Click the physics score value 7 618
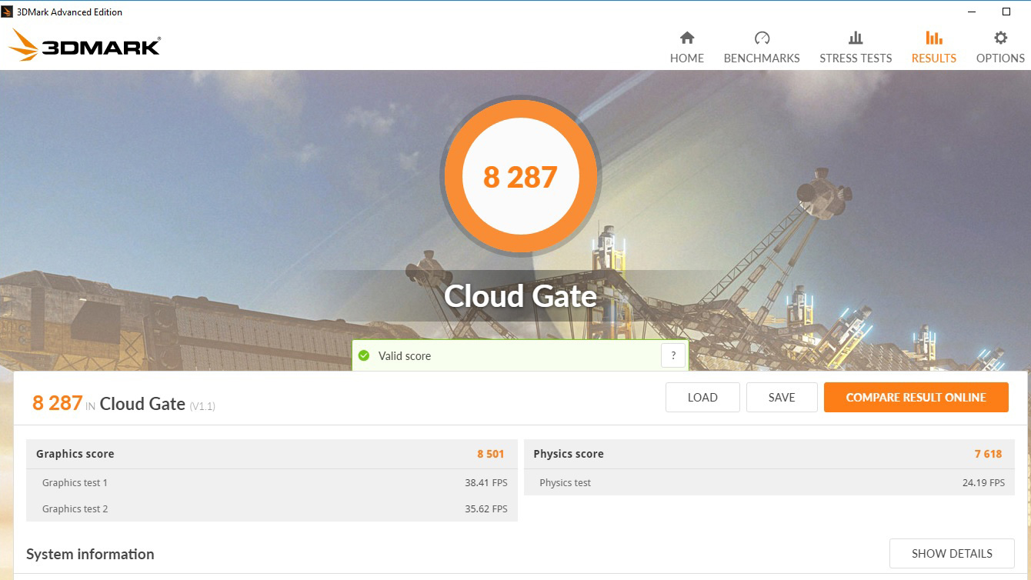 988,454
